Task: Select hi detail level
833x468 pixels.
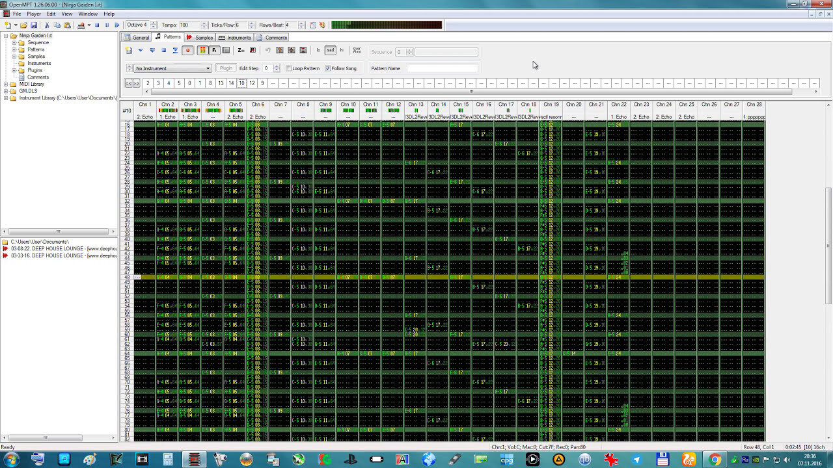Action: coord(342,50)
